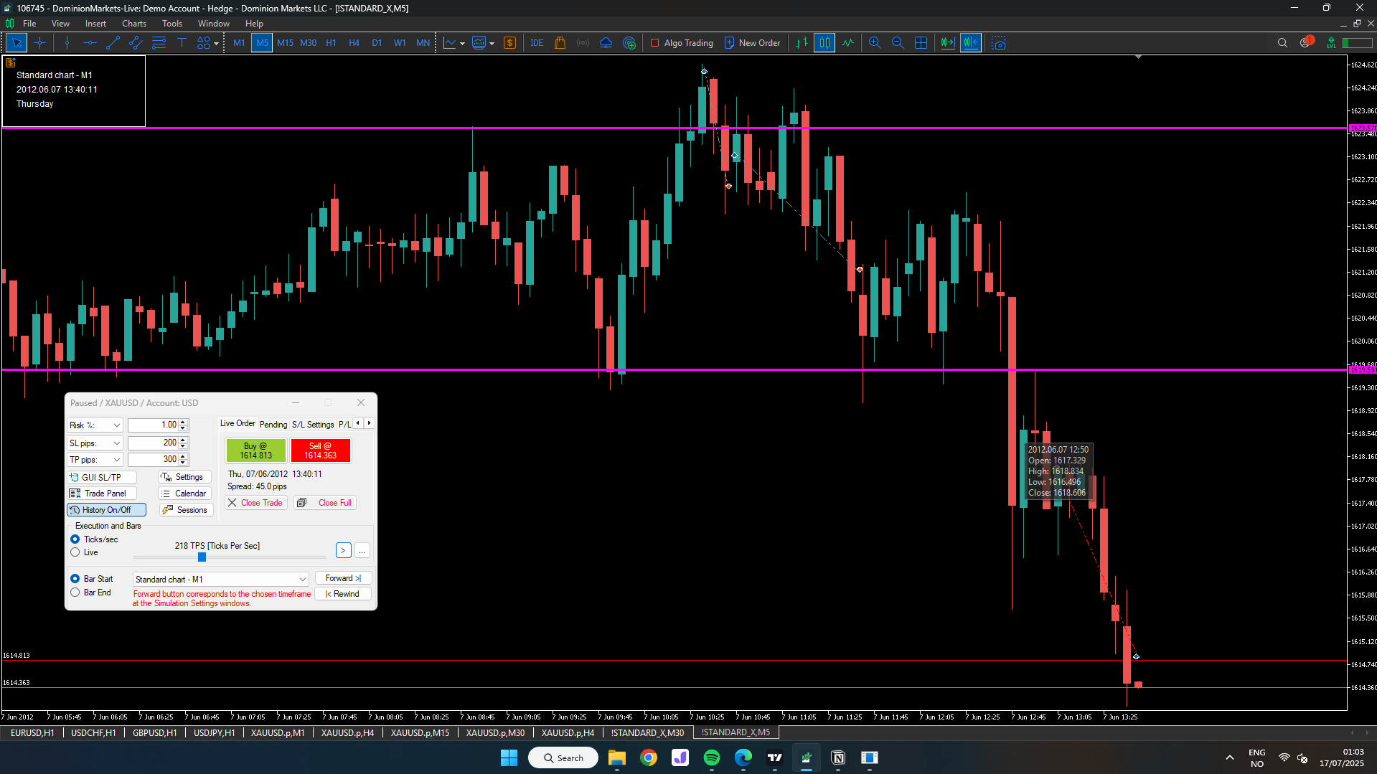Toggle the History On/Off button
Screen dimensions: 1377x774
coord(106,510)
